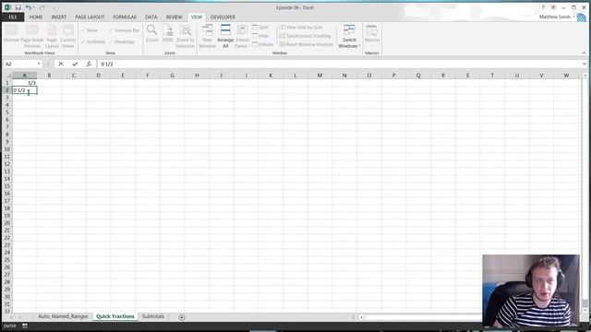Switch to the REVIEW tab
Screen dimensions: 591x332
click(175, 17)
